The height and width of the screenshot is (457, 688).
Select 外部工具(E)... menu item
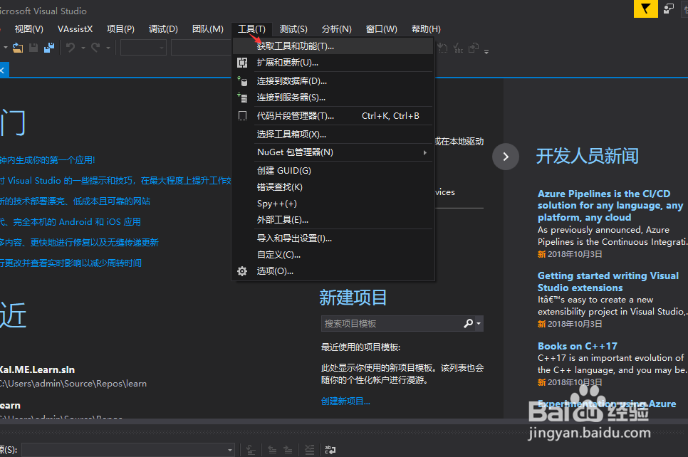tap(333, 220)
